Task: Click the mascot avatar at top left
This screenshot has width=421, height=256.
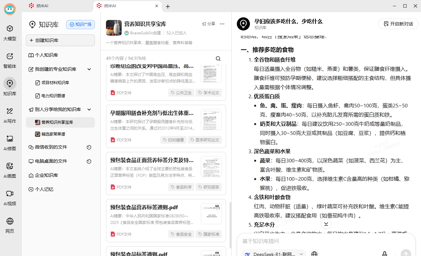Action: point(10,9)
